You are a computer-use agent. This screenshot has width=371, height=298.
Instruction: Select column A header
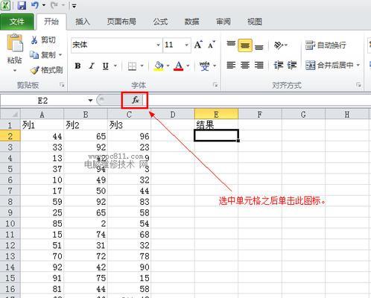[42, 115]
